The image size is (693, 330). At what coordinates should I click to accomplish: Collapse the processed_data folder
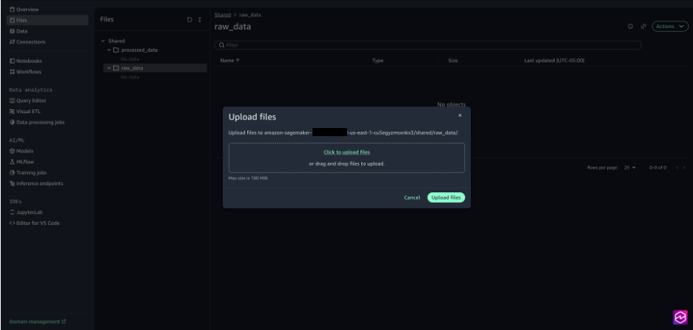[109, 50]
